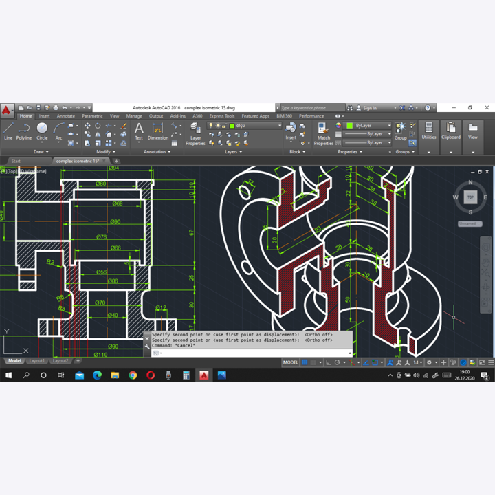
Task: Select the Text annotation tool
Action: [x=139, y=131]
